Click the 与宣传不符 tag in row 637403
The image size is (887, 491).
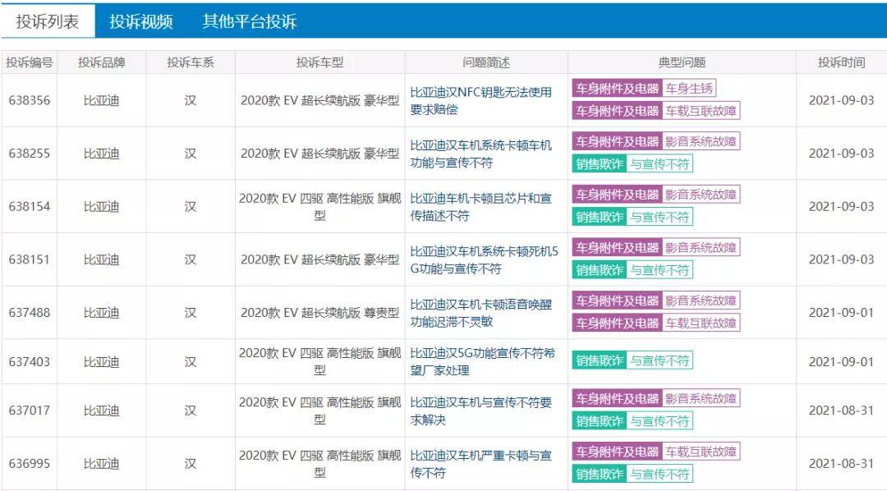click(660, 360)
